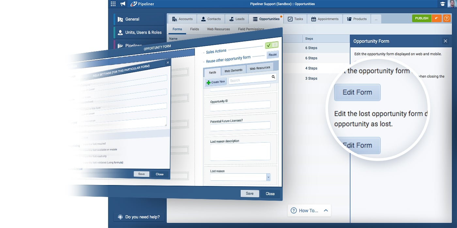Open Units, Users & Roles section

139,33
